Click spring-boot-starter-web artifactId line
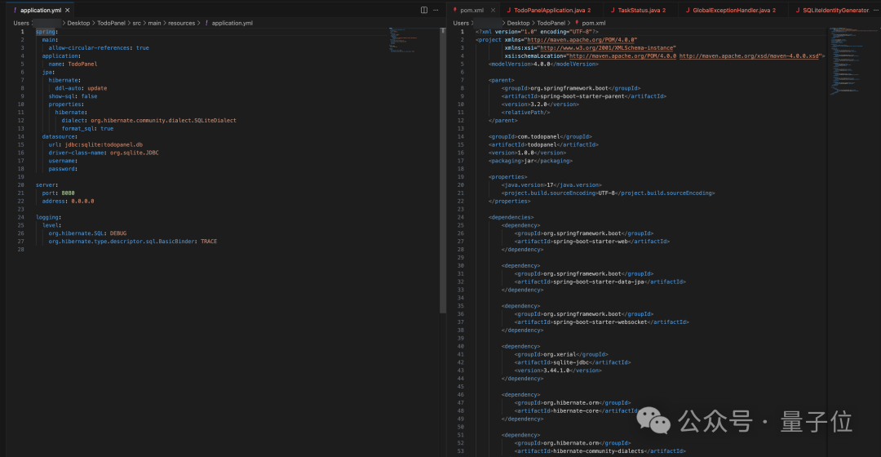Image resolution: width=881 pixels, height=457 pixels. 592,241
